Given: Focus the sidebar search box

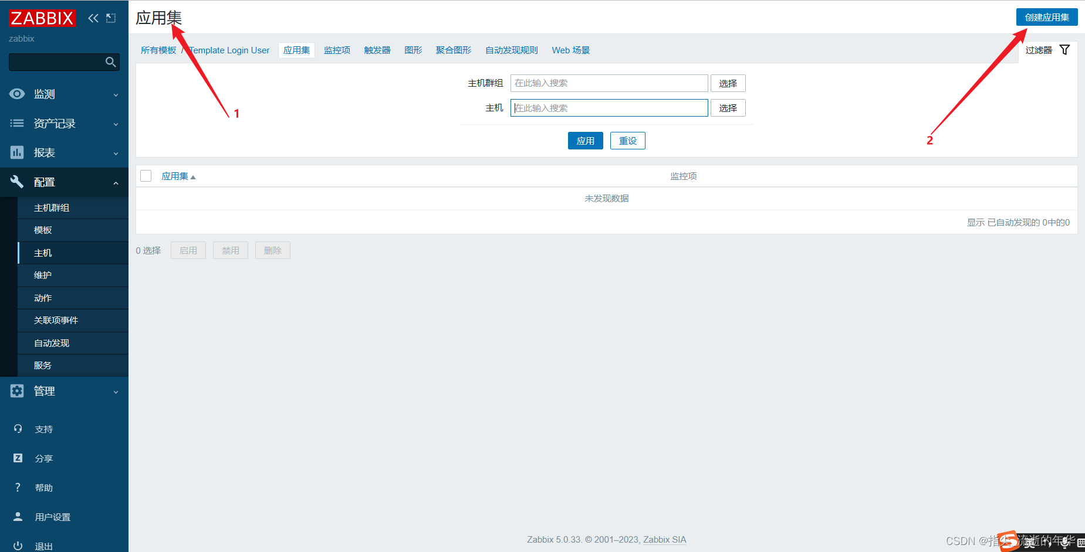Looking at the screenshot, I should pyautogui.click(x=64, y=62).
